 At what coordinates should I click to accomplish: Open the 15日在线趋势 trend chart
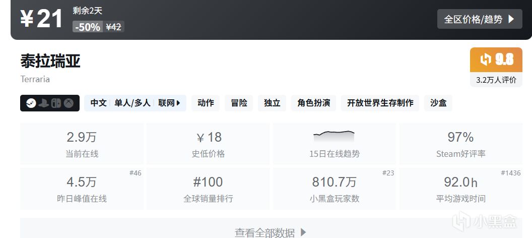(334, 144)
